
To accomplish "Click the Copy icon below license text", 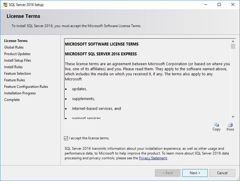I will [216, 125].
